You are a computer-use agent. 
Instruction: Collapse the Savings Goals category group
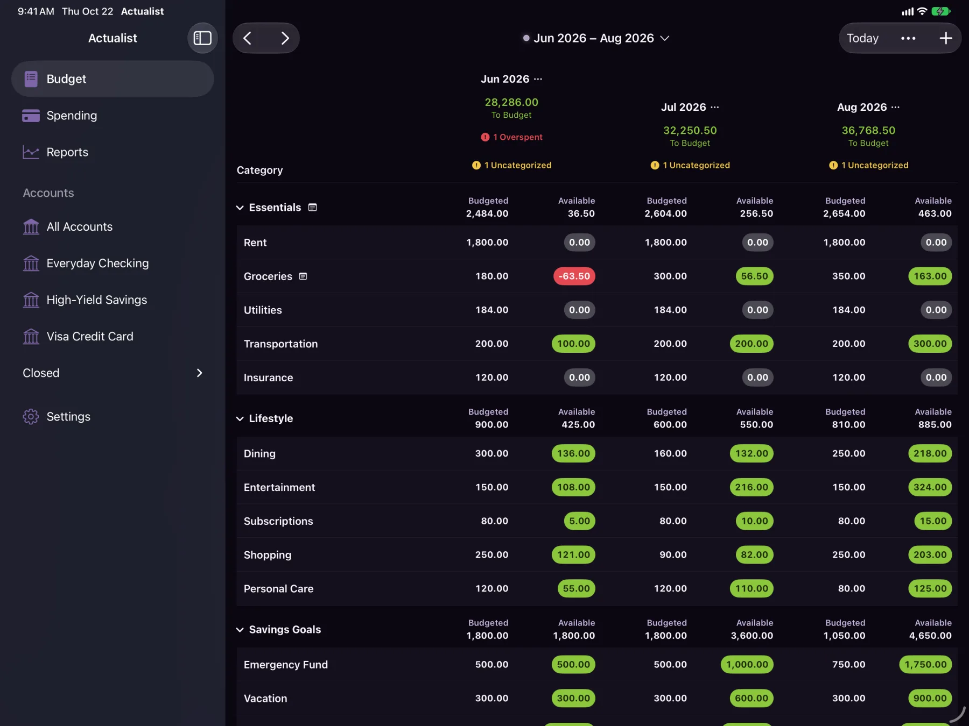tap(240, 630)
